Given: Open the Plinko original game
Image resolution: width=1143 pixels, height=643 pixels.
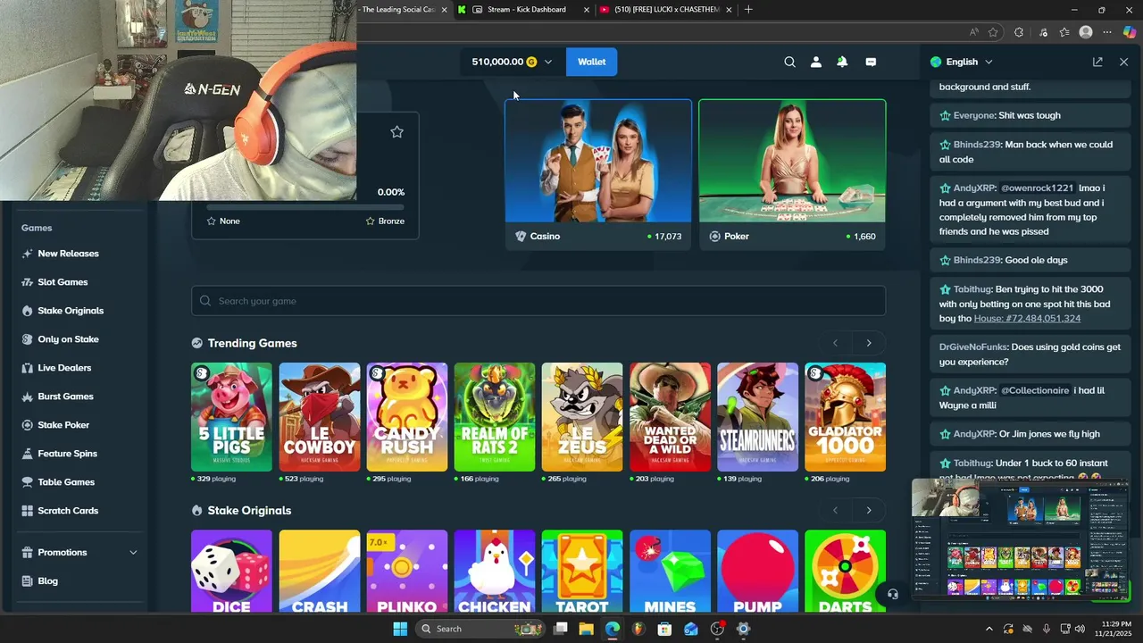Looking at the screenshot, I should pos(406,572).
